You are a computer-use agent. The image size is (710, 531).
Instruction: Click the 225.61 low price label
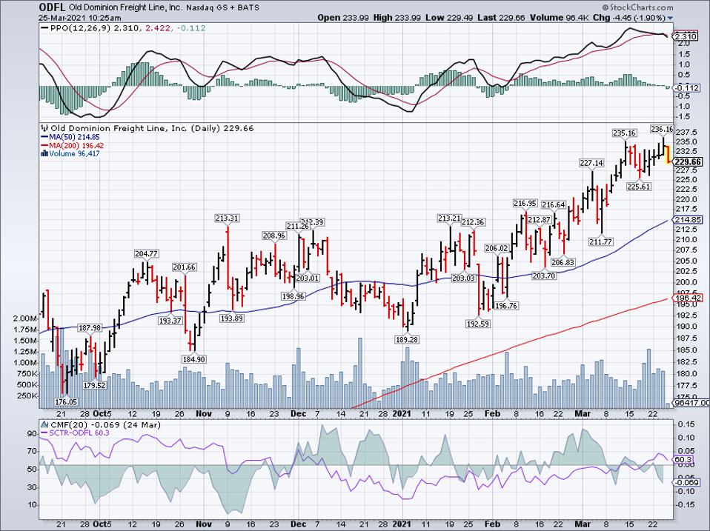(x=638, y=187)
